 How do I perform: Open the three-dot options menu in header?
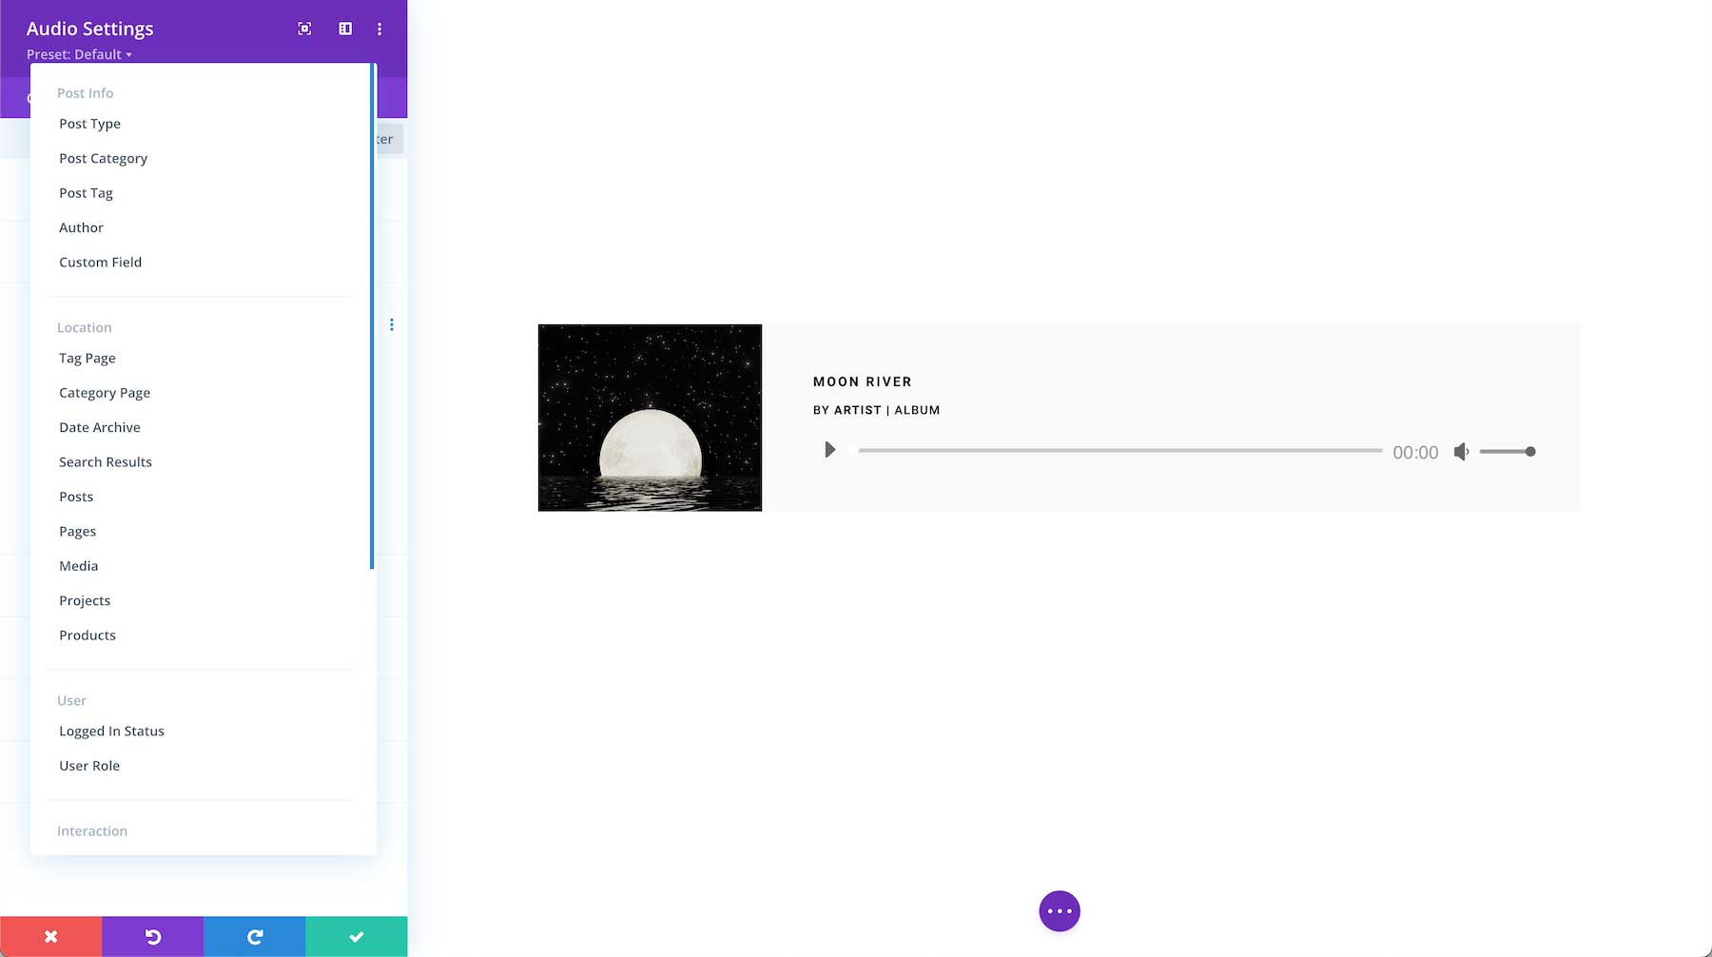click(379, 29)
